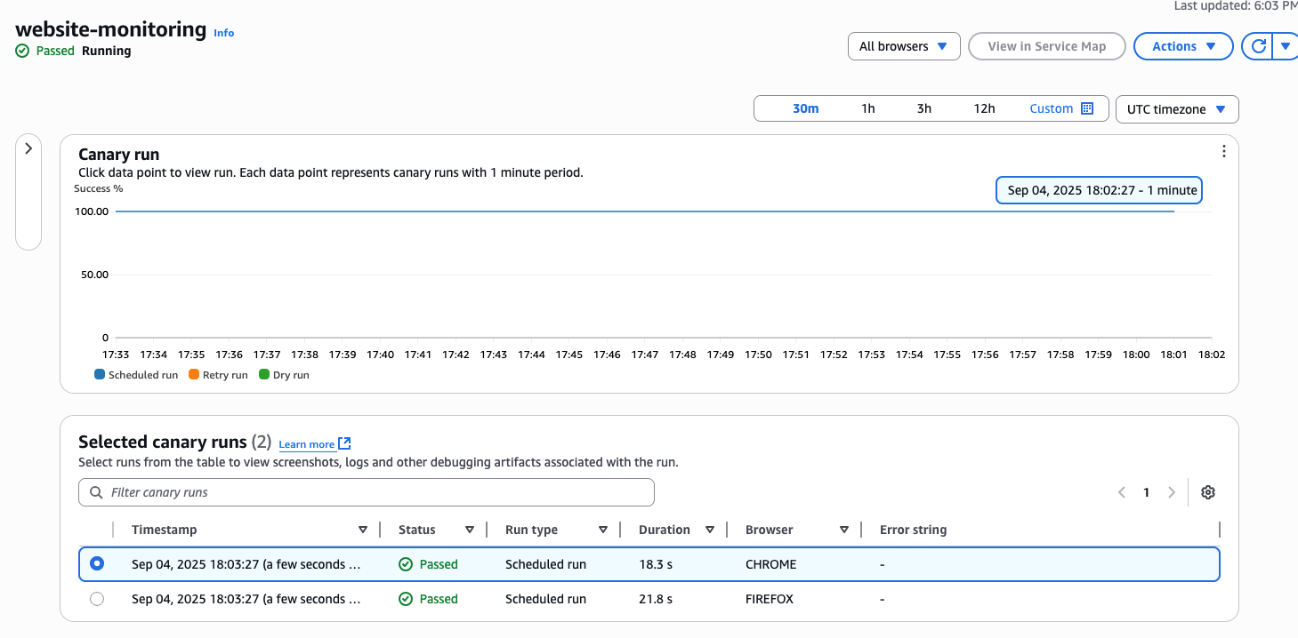The image size is (1298, 638).
Task: Click the next page arrow in pagination
Action: click(1172, 492)
